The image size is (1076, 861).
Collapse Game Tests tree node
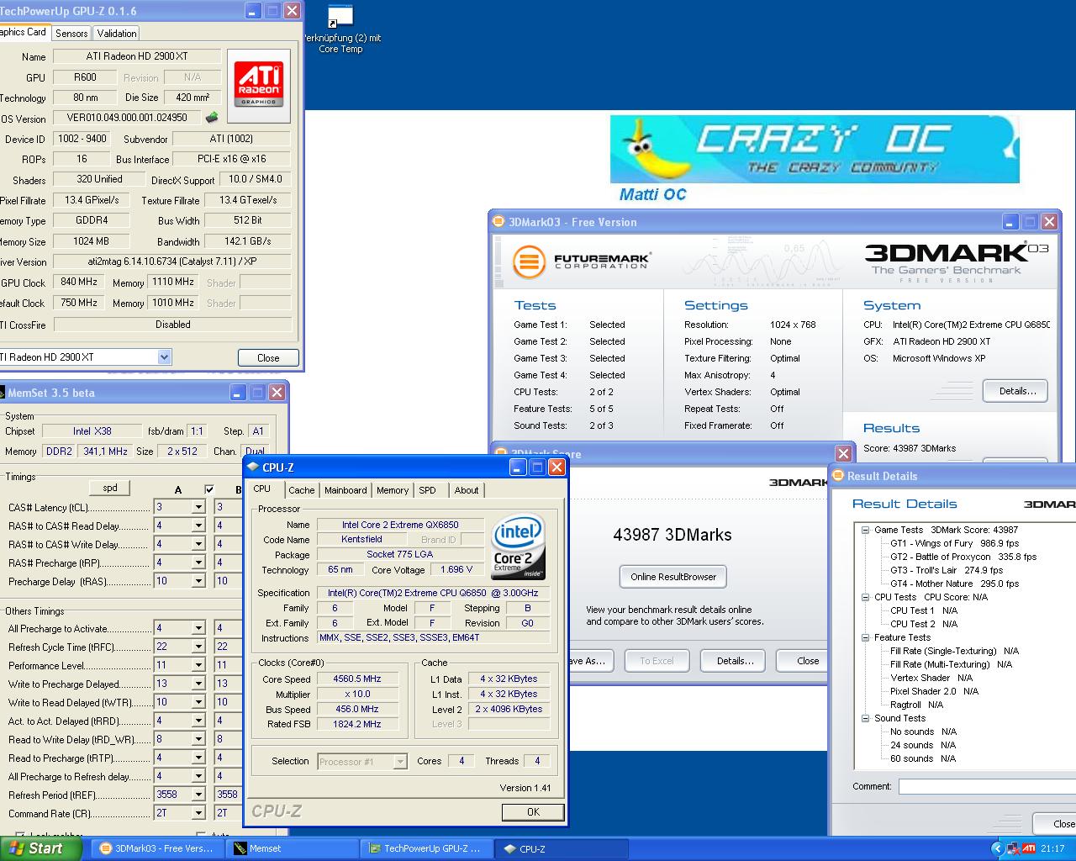[865, 530]
